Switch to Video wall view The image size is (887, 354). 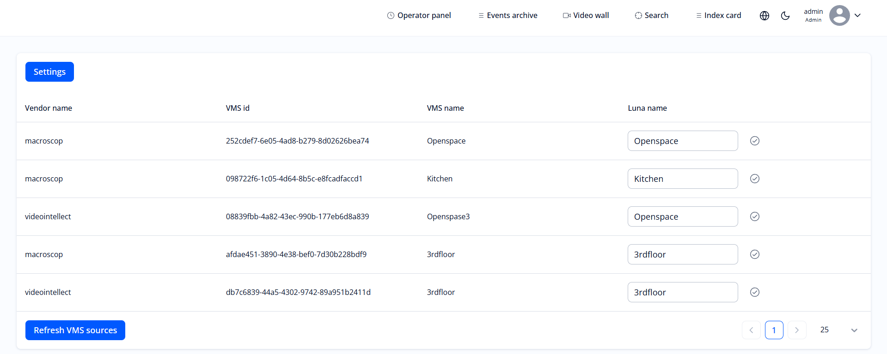[586, 16]
